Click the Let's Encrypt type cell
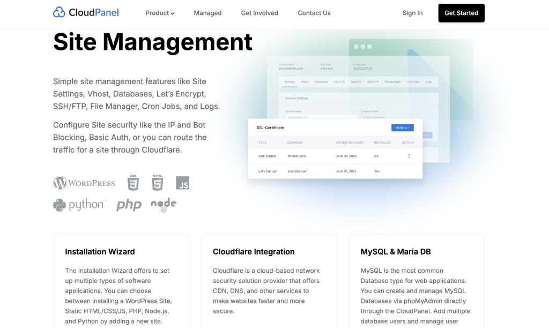The height and width of the screenshot is (328, 549). [x=268, y=171]
